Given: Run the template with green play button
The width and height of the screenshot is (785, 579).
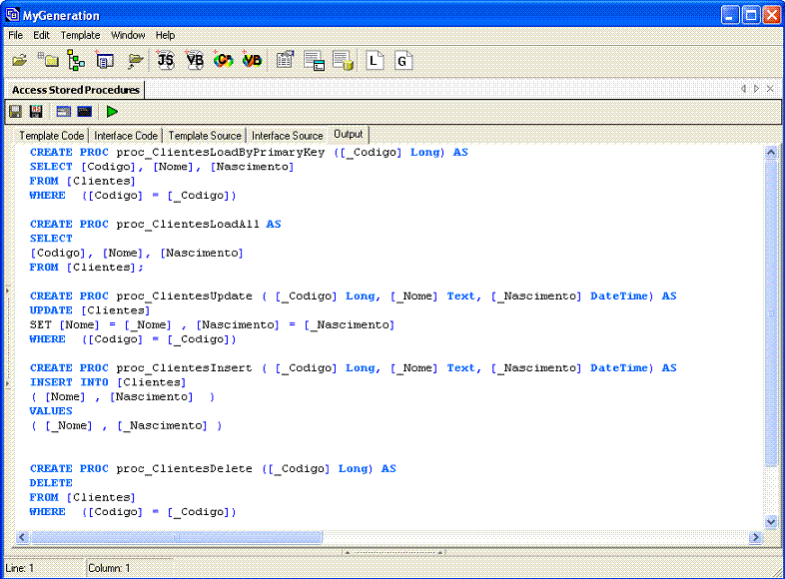Looking at the screenshot, I should click(x=112, y=111).
